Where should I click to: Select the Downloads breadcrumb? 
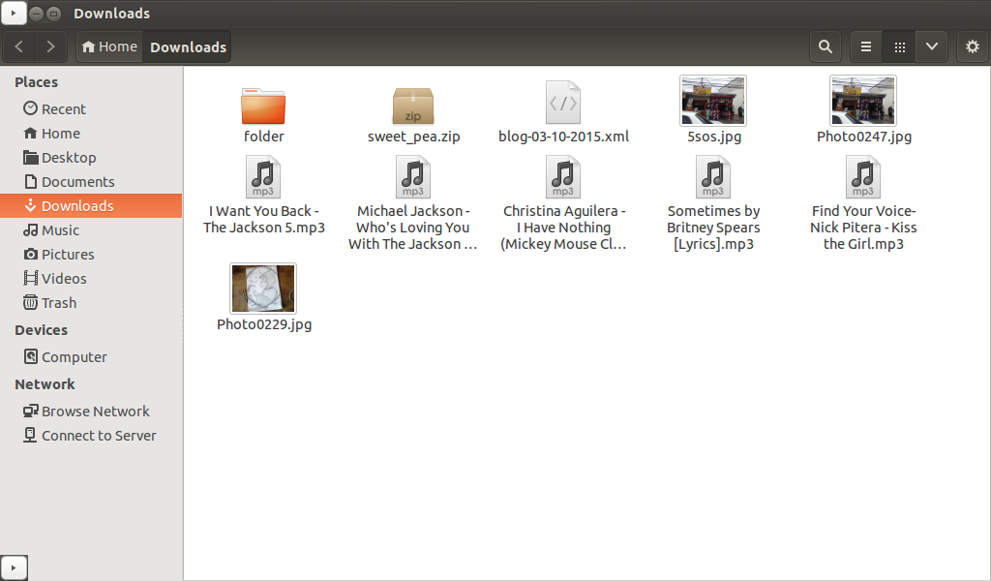(187, 46)
